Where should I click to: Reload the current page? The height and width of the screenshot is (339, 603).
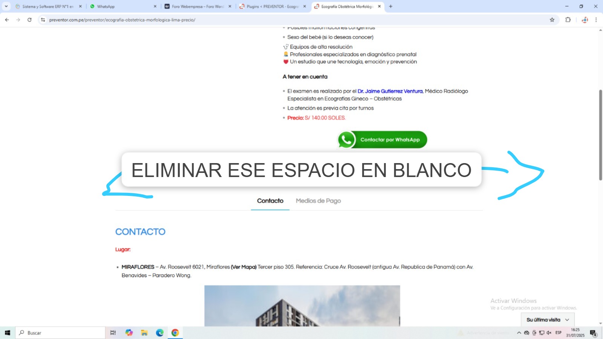tap(29, 20)
